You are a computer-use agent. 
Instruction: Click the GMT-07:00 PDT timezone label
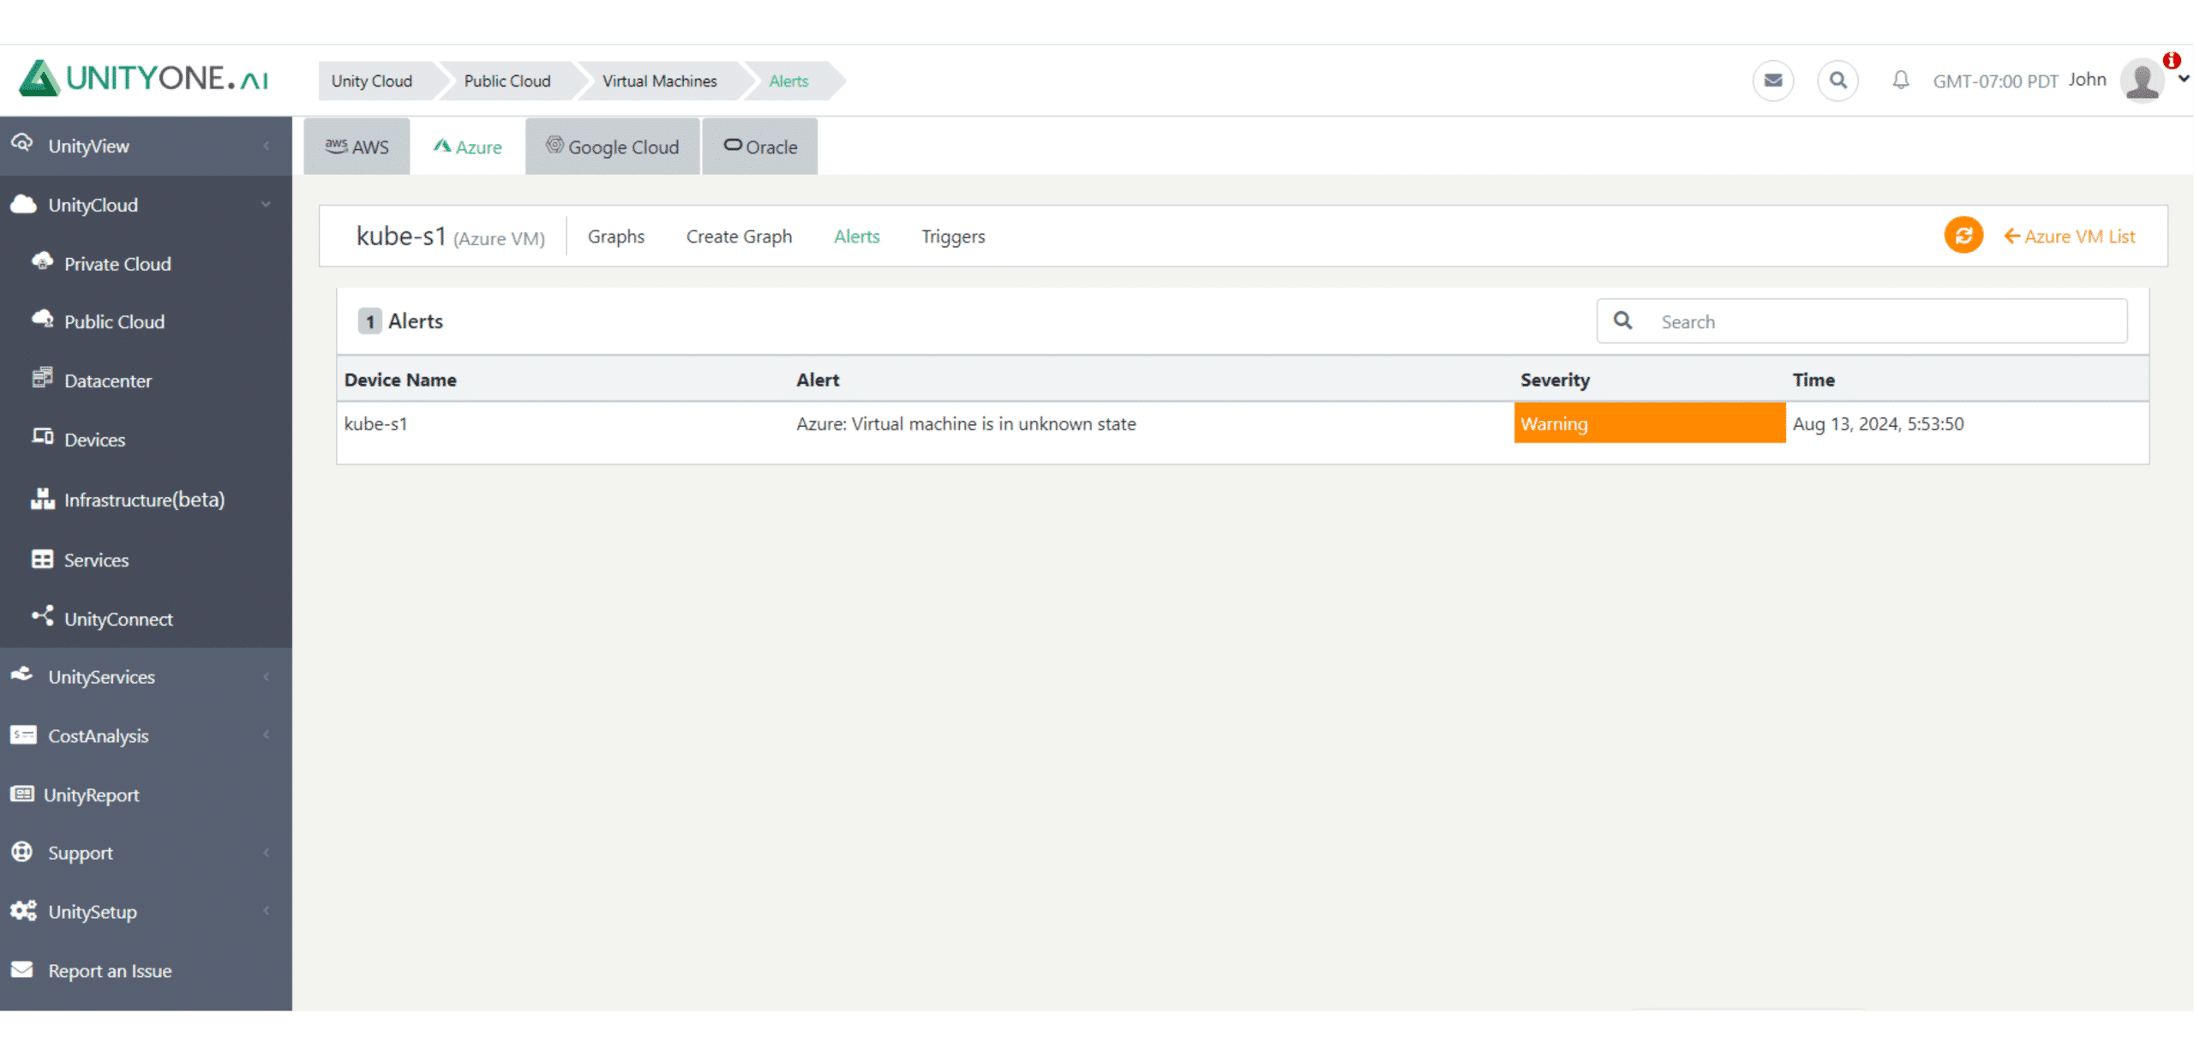[1995, 81]
